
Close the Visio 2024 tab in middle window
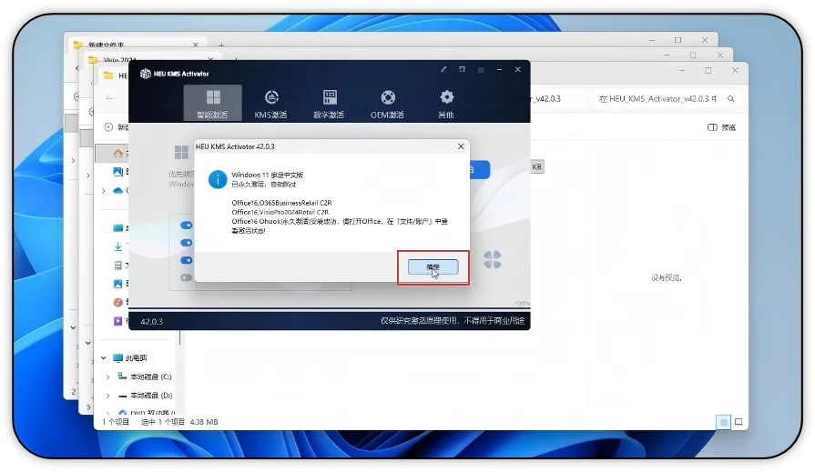210,59
